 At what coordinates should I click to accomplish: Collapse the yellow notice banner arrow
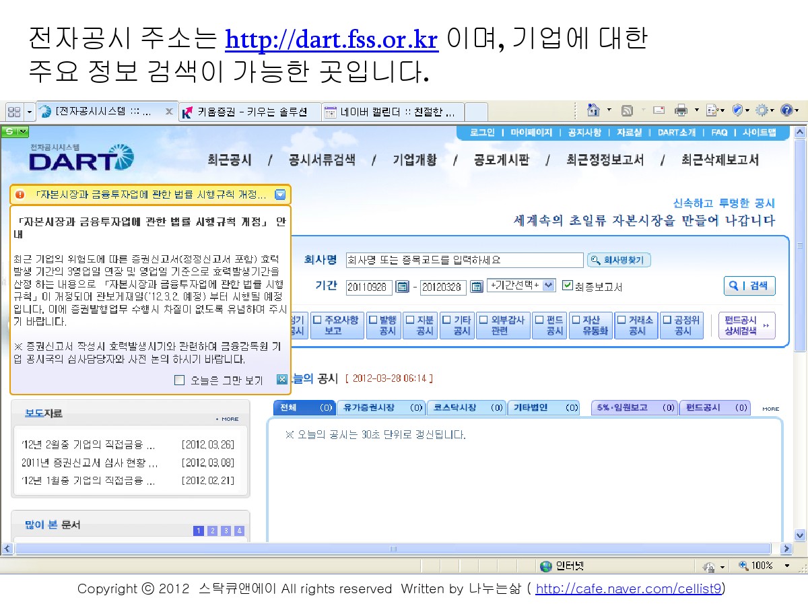point(280,195)
